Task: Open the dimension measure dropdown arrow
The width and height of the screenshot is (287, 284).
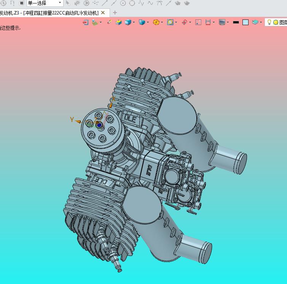Action: (x=214, y=22)
